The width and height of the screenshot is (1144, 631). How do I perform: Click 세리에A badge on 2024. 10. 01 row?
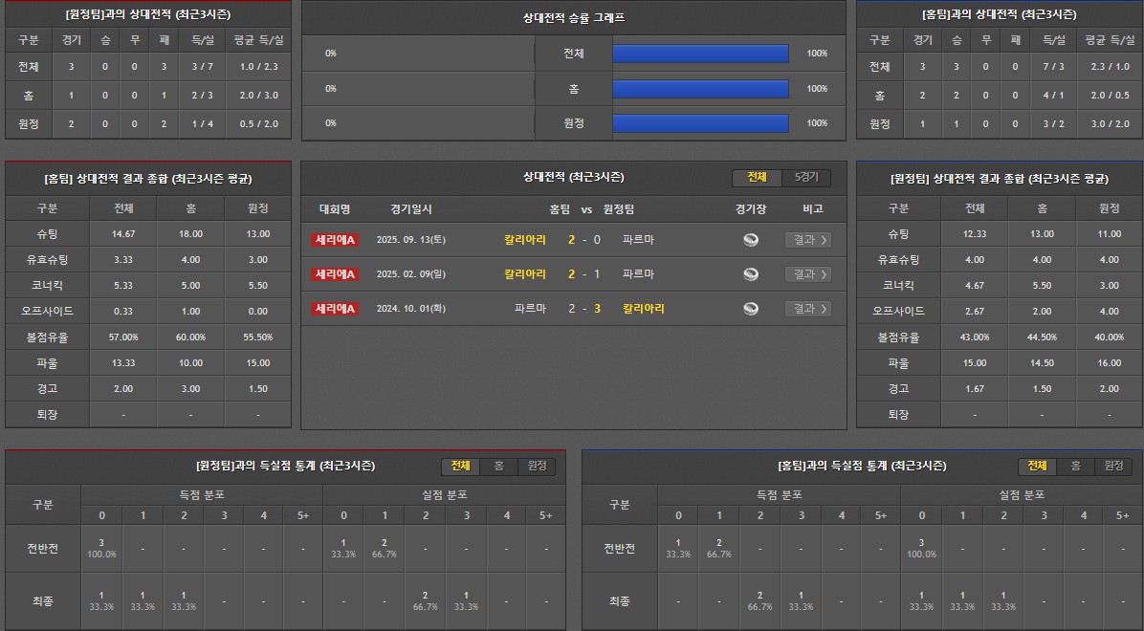[335, 309]
